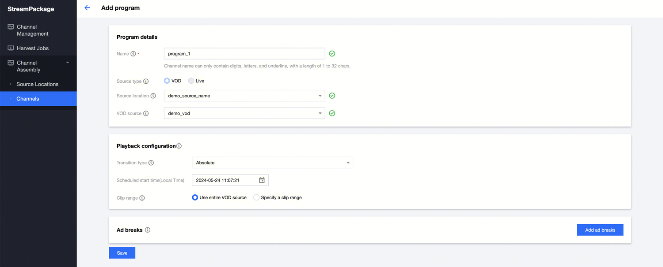Click the info icon beside Source type
This screenshot has width=663, height=267.
(146, 81)
